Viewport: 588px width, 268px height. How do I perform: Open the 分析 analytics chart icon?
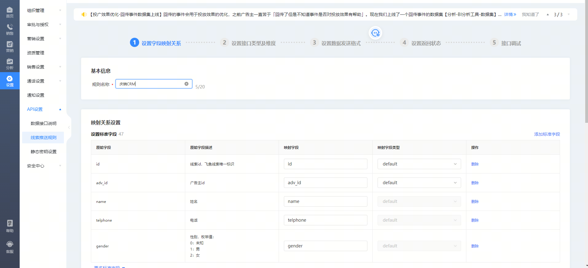point(10,64)
